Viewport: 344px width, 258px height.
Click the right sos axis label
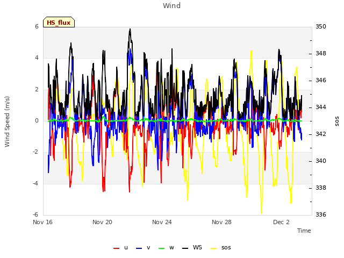(x=337, y=121)
